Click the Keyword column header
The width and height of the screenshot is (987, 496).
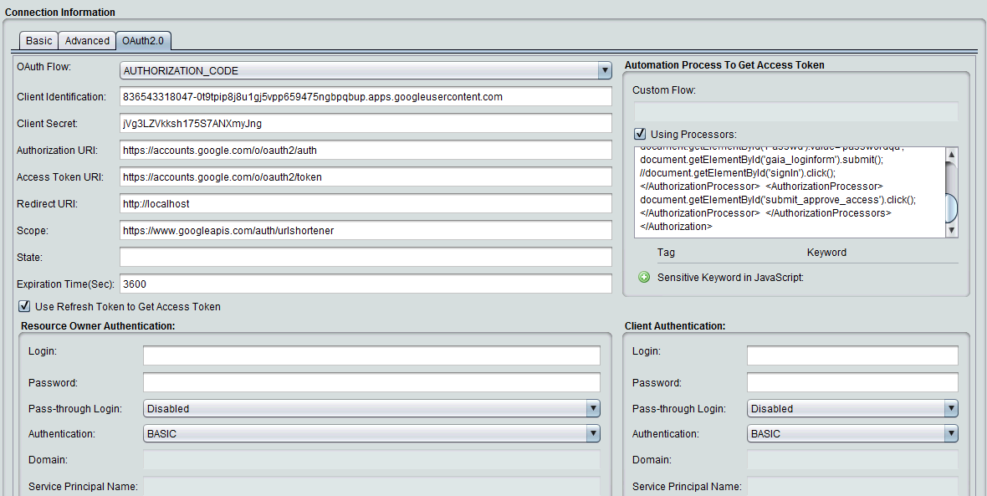pyautogui.click(x=826, y=253)
